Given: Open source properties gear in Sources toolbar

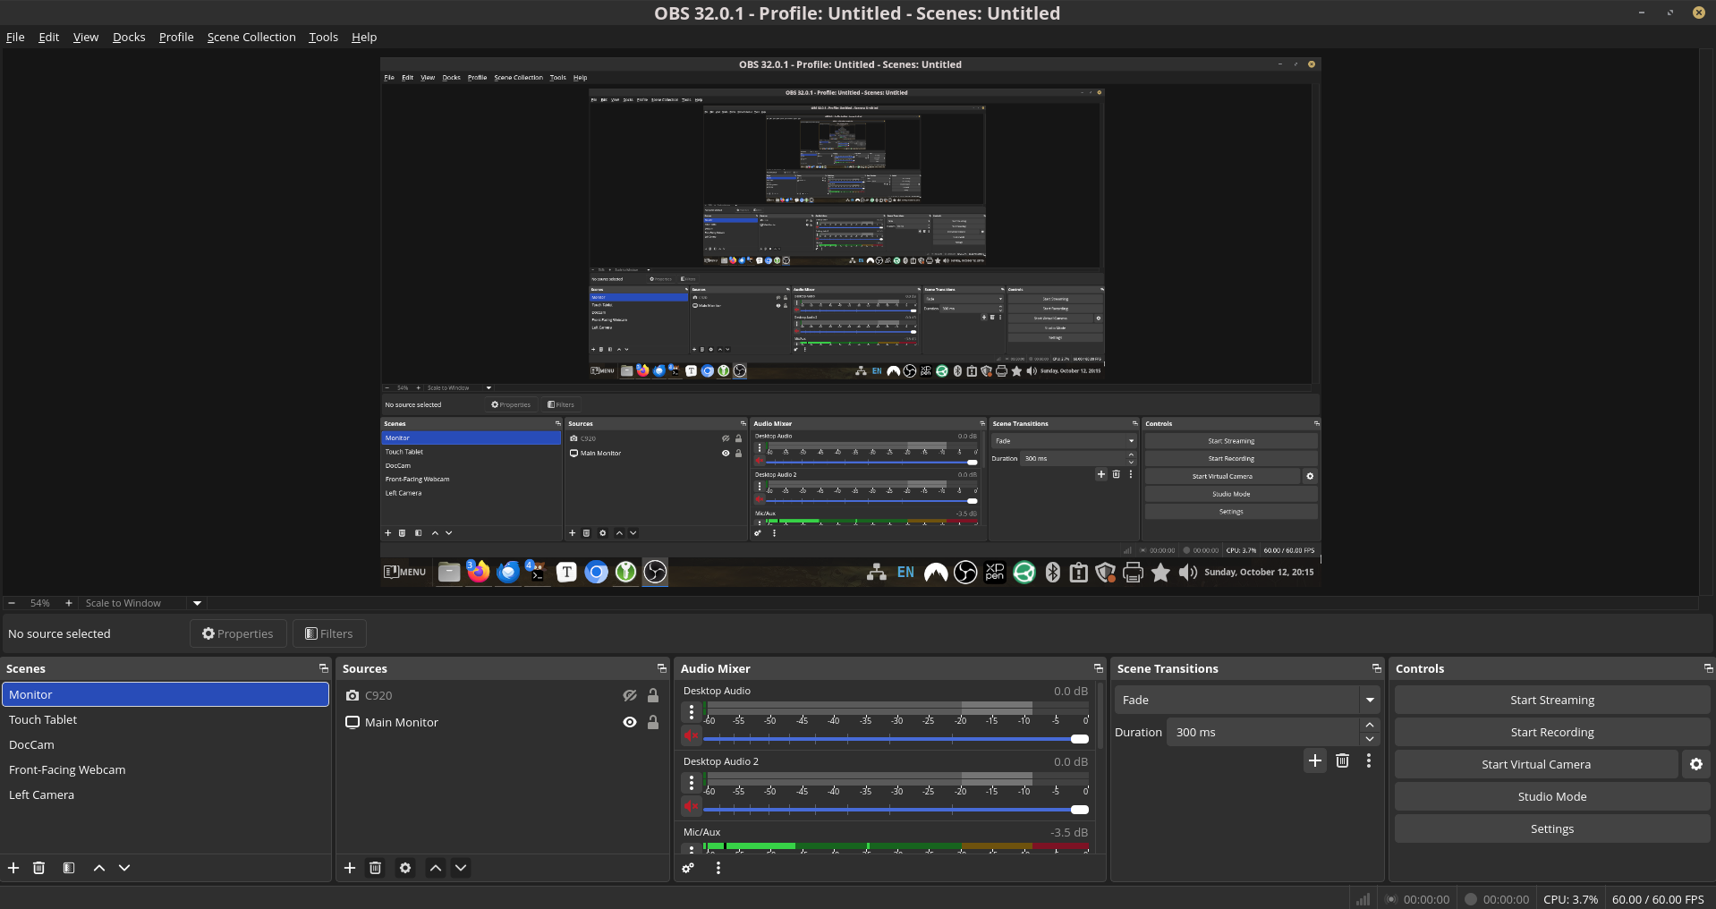Looking at the screenshot, I should click(x=405, y=868).
